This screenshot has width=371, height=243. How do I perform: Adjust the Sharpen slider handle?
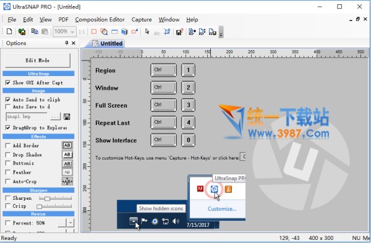pos(47,198)
